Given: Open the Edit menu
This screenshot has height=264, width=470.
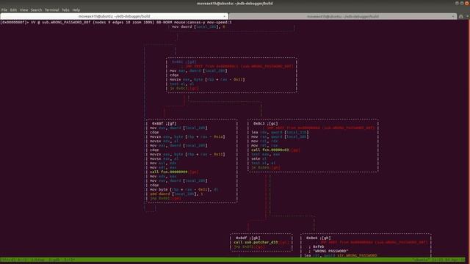Looking at the screenshot, I should (x=13, y=10).
